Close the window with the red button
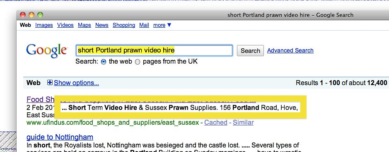This screenshot has width=389, height=152. [23, 15]
